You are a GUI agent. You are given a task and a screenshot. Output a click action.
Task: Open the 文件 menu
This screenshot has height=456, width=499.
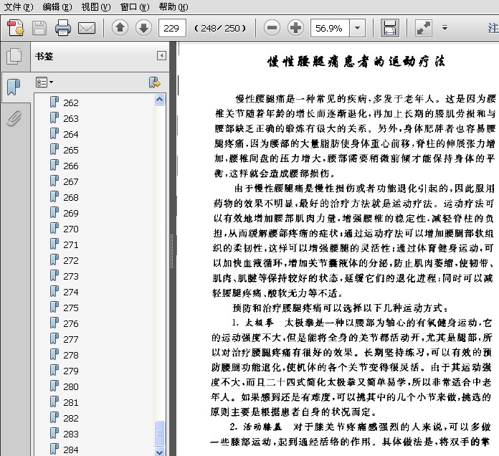click(18, 6)
